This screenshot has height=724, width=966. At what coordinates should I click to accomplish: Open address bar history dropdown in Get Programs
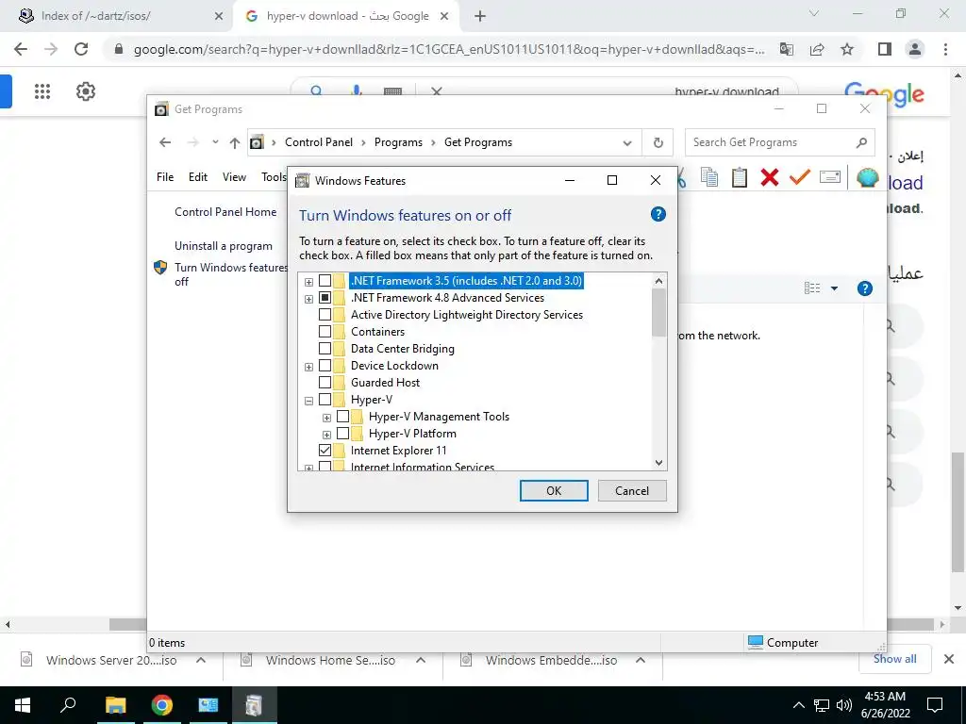coord(627,143)
